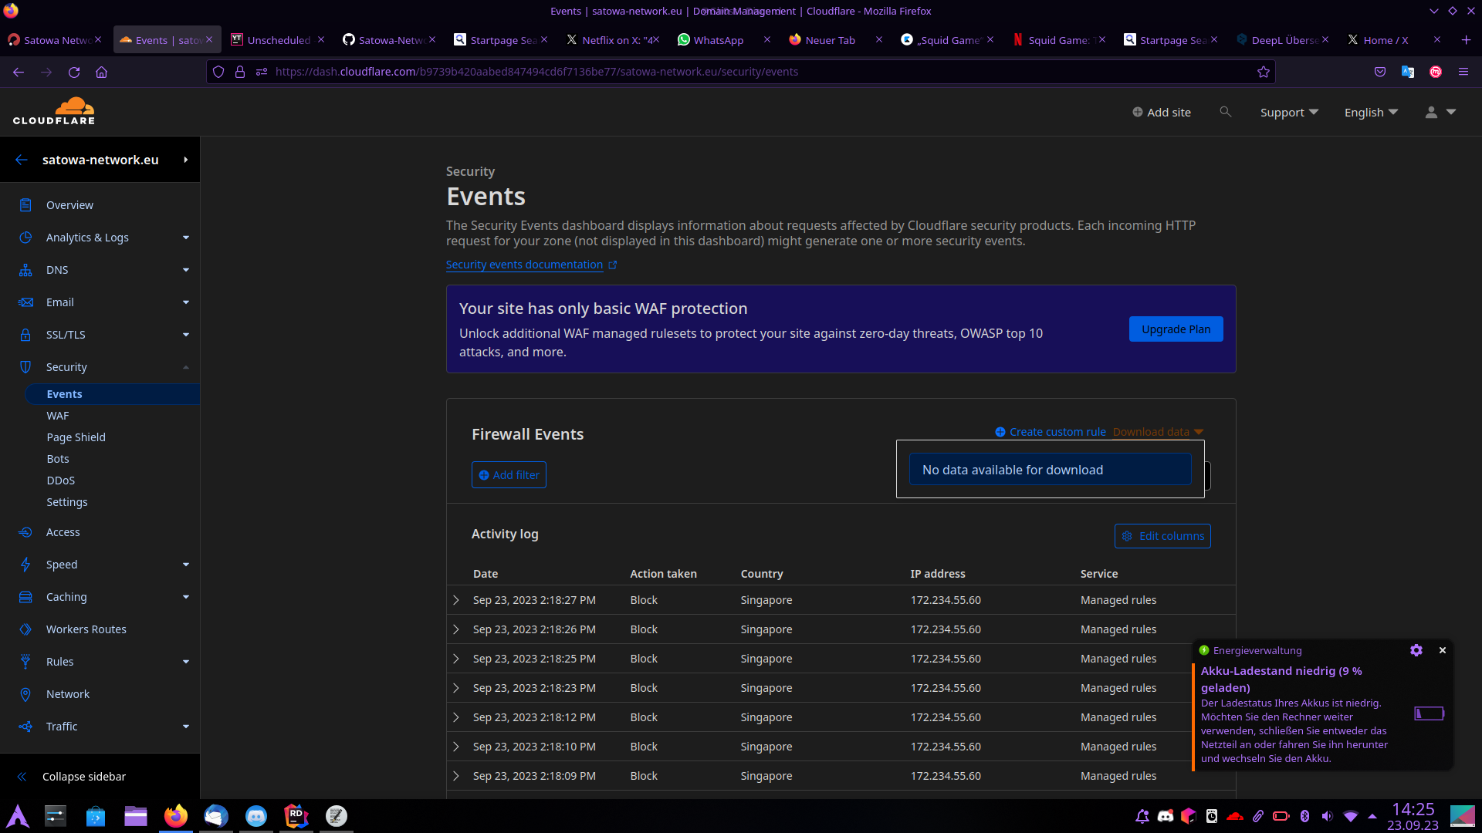This screenshot has height=833, width=1482.
Task: Open the user account profile icon
Action: pos(1431,112)
